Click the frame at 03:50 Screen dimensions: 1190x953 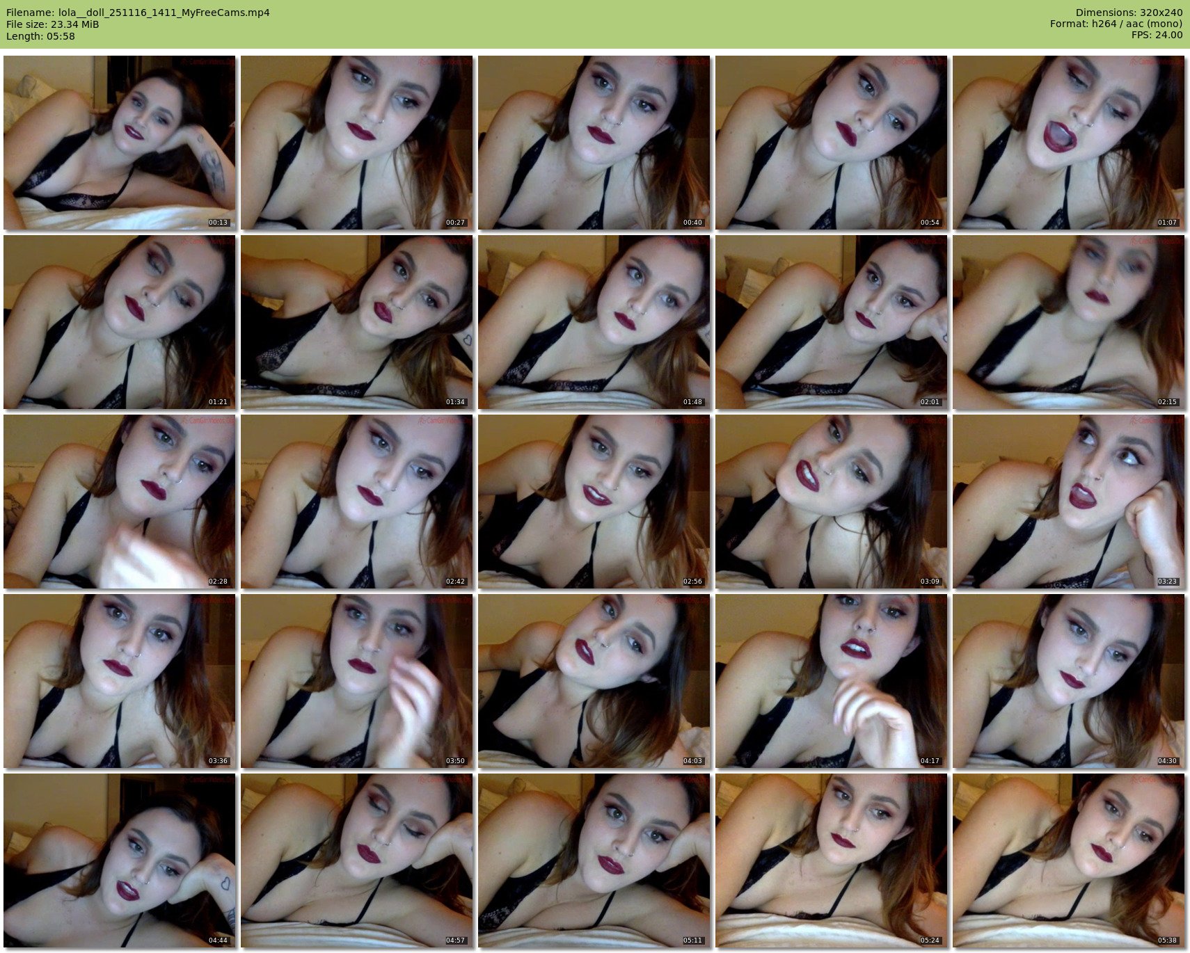(356, 681)
